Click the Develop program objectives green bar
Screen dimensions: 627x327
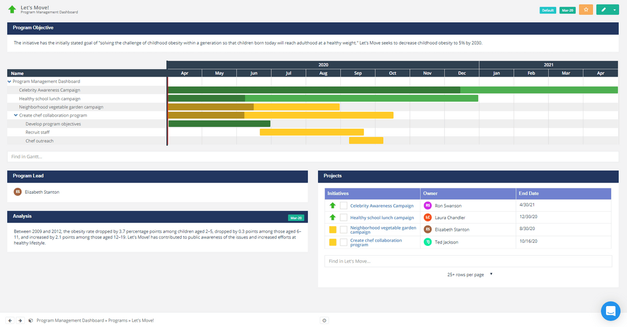click(x=219, y=124)
